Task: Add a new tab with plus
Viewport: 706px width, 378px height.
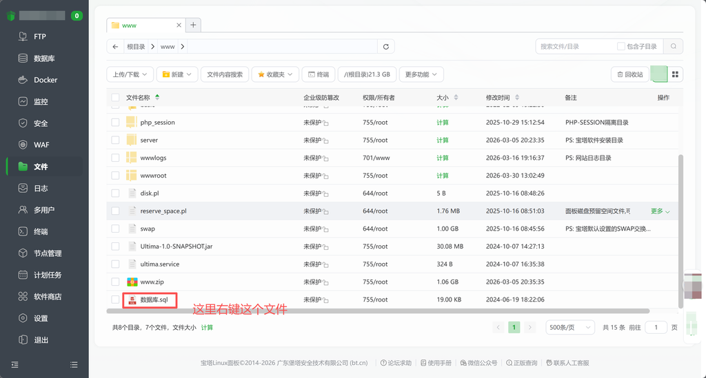Action: pos(193,25)
